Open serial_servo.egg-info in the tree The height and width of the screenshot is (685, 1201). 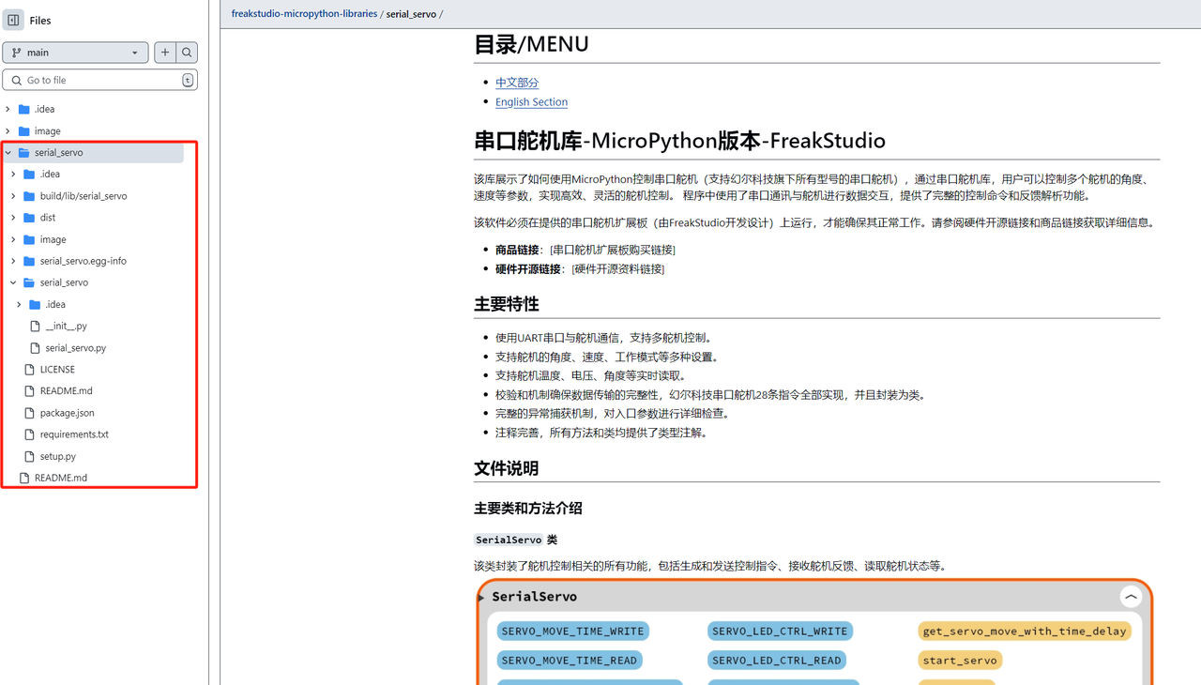click(x=84, y=261)
